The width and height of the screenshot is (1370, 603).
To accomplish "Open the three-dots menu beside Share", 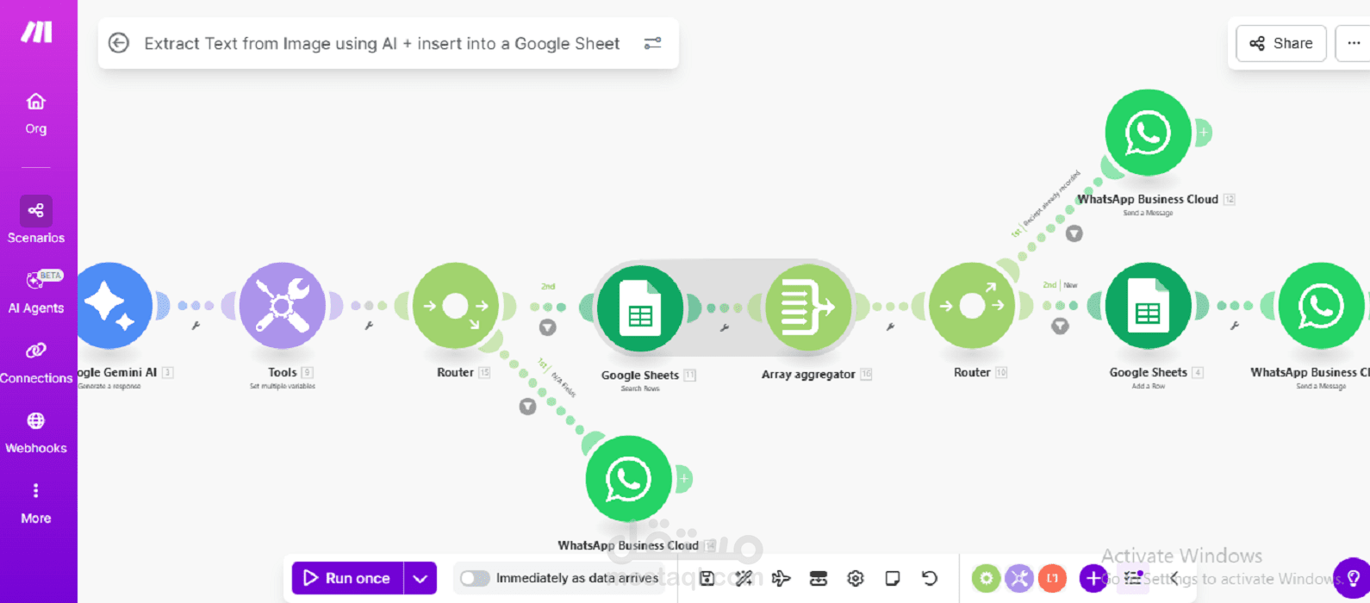I will click(x=1353, y=43).
